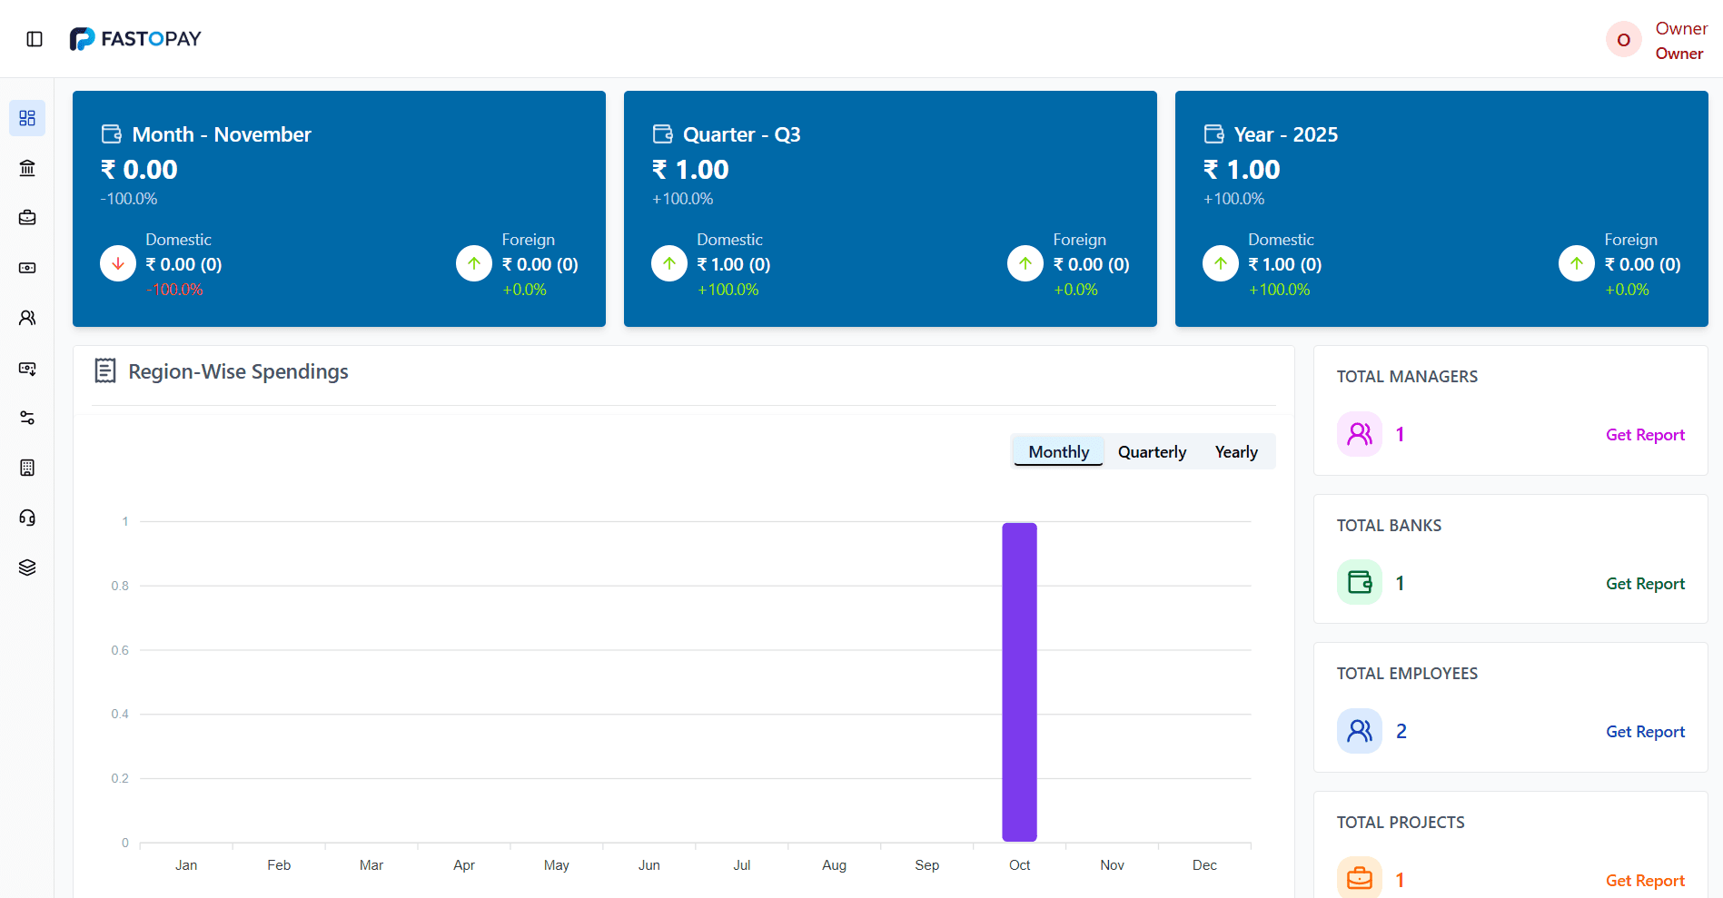Click Get Report under Total Employees

point(1645,731)
